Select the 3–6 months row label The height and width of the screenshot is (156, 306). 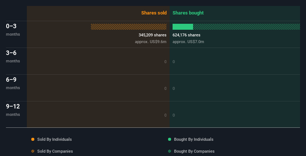13,56
